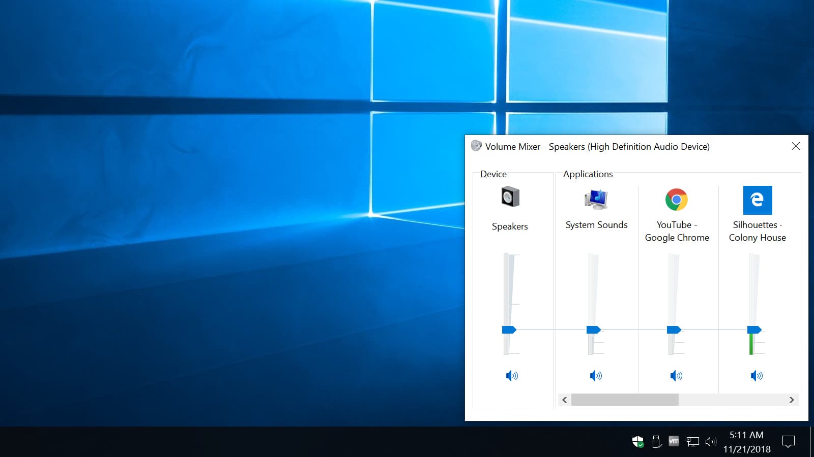
Task: Click the Speakers volume slider handle
Action: point(509,330)
